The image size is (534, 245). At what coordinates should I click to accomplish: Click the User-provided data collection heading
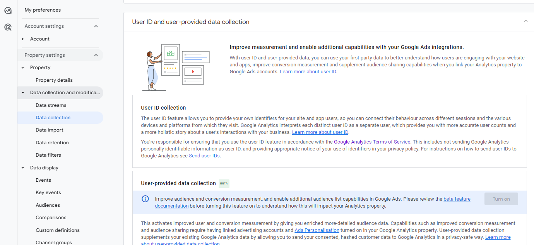pos(178,183)
